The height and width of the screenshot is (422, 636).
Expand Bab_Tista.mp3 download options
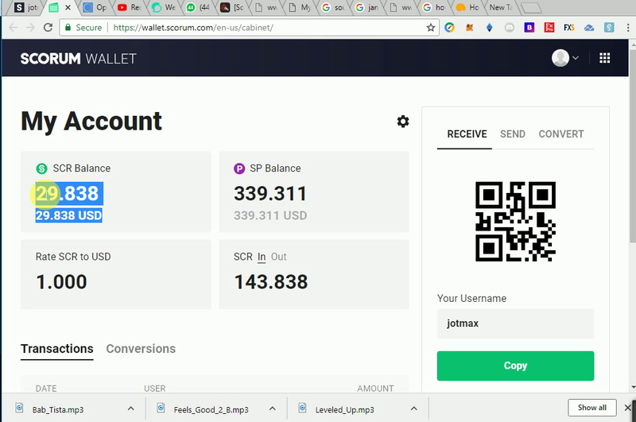pyautogui.click(x=130, y=408)
